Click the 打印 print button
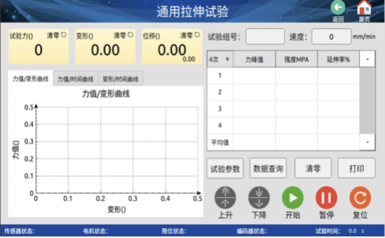 pyautogui.click(x=356, y=168)
